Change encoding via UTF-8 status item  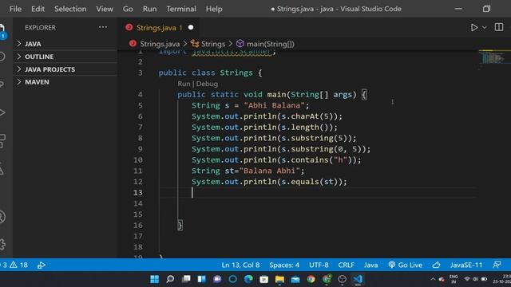[319, 265]
